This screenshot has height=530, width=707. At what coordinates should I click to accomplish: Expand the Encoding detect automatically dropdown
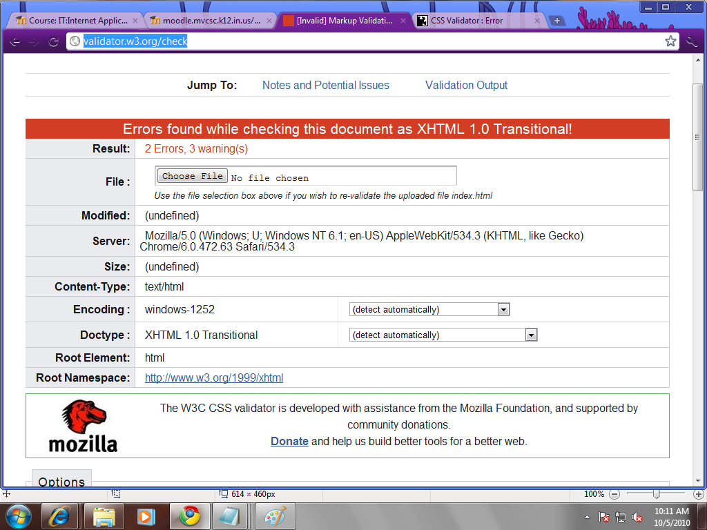coord(429,310)
